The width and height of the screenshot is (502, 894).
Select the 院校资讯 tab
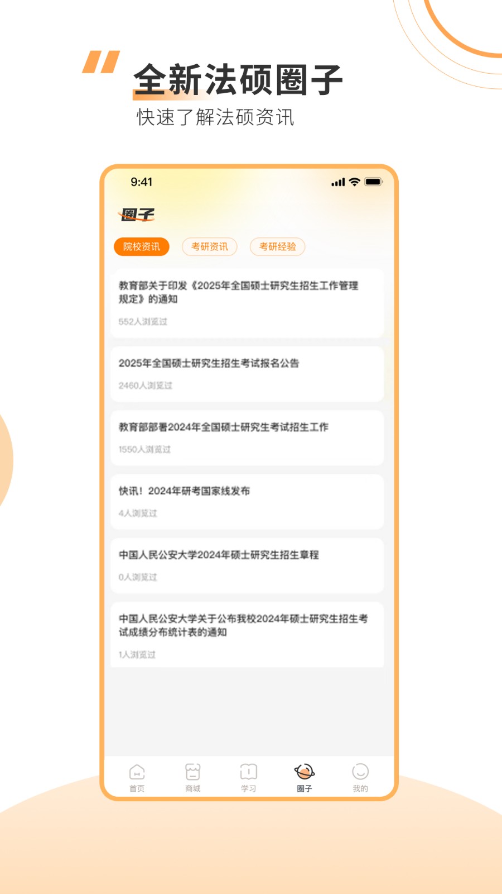[x=142, y=246]
